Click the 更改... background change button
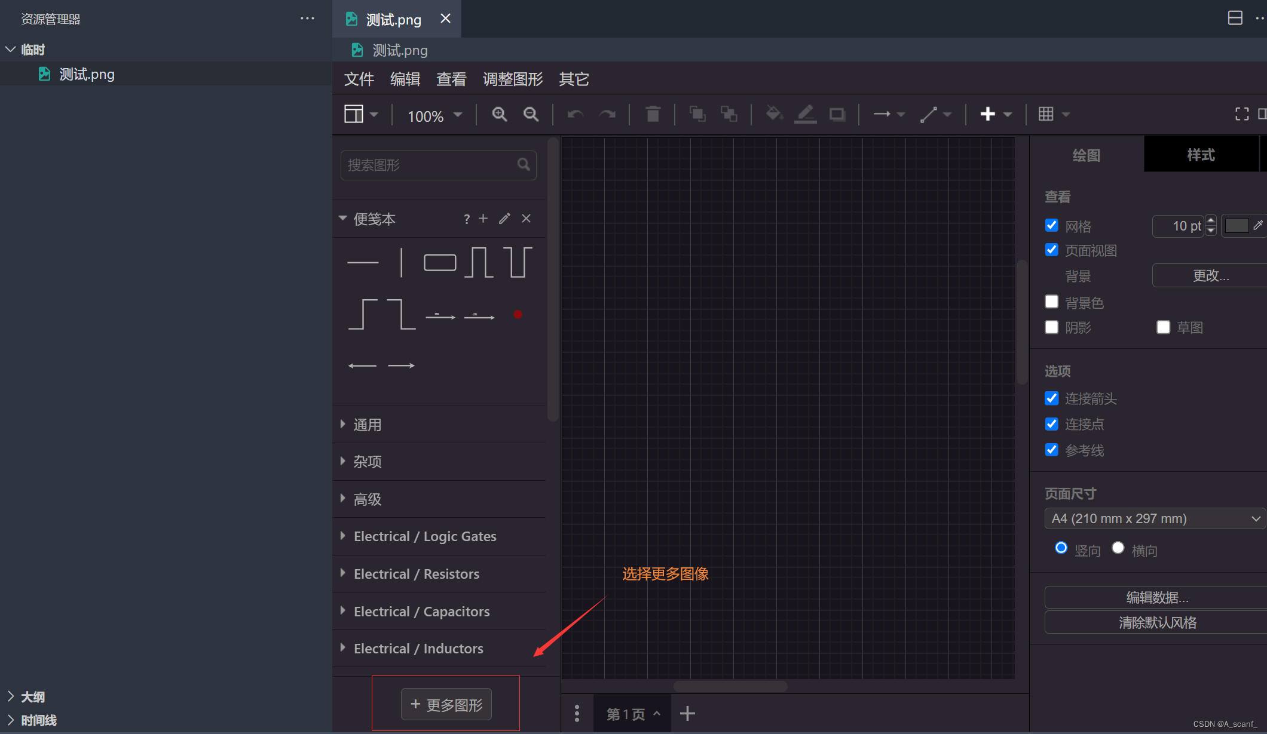 point(1210,275)
